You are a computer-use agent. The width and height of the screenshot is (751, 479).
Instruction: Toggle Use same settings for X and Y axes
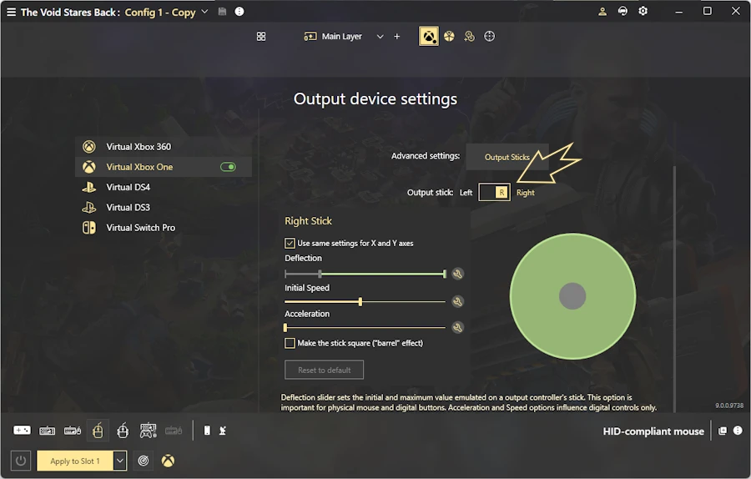[290, 244]
